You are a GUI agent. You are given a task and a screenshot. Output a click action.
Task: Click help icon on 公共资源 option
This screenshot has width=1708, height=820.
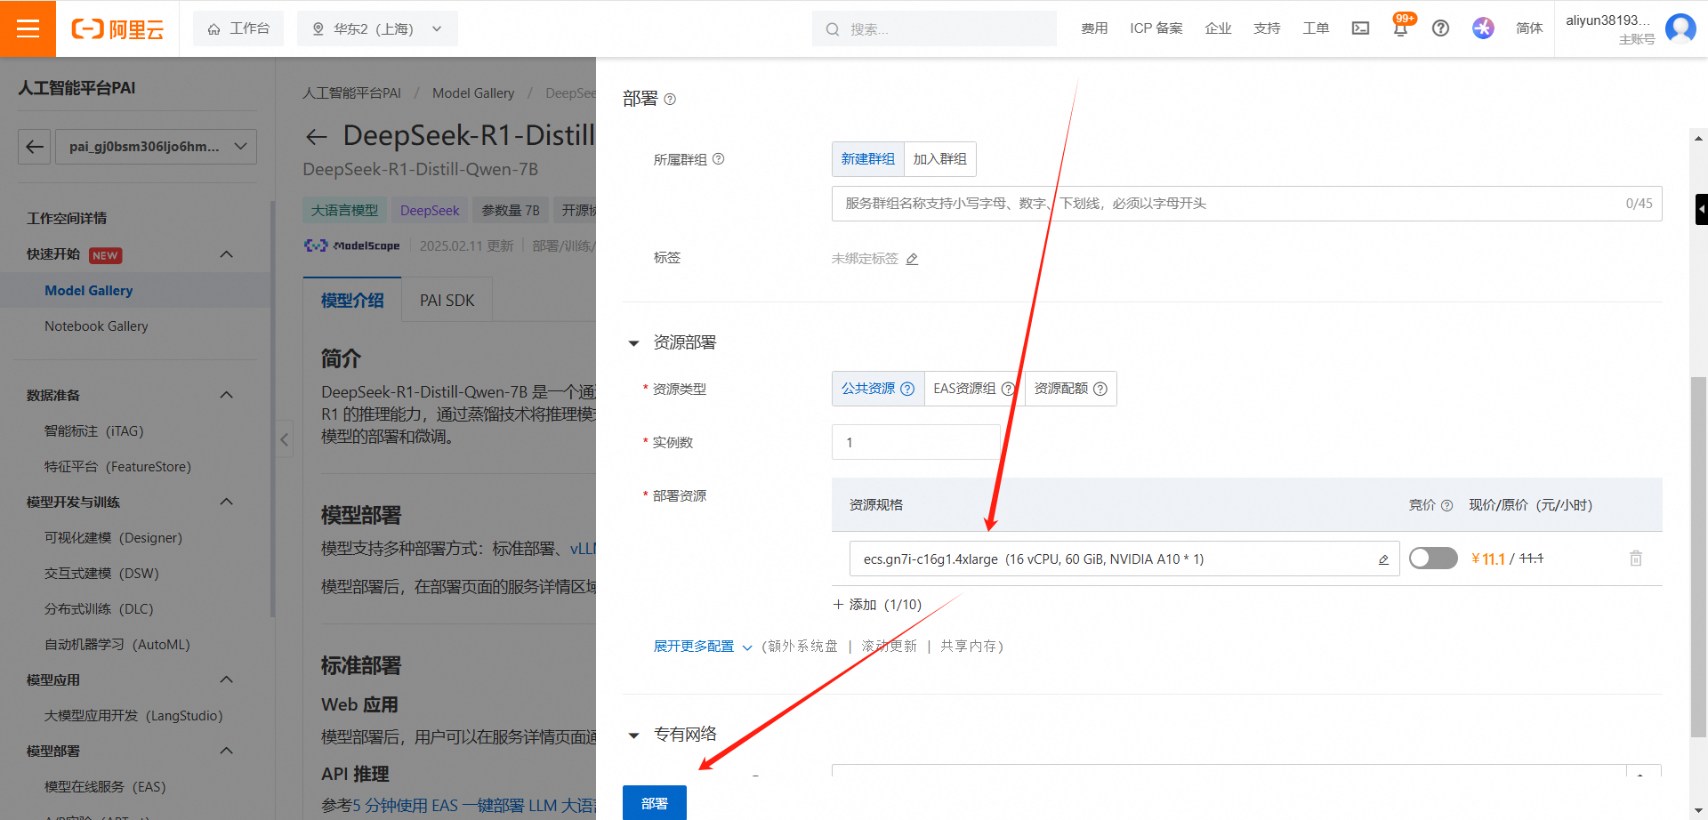[x=907, y=389]
